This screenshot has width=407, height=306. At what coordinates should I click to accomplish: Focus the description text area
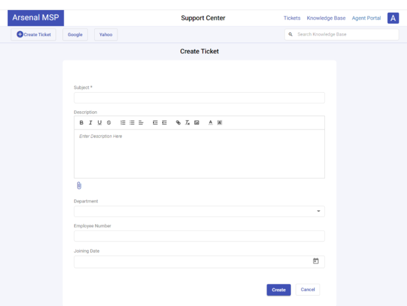pos(199,154)
